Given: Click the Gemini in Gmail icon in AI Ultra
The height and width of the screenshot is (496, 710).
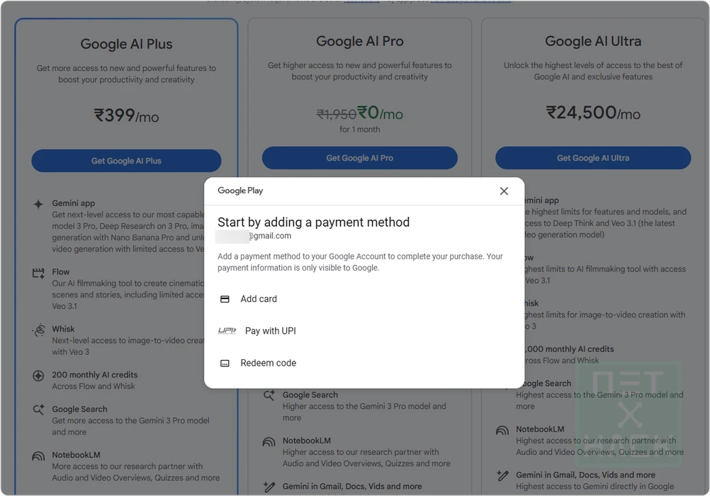Looking at the screenshot, I should (502, 476).
